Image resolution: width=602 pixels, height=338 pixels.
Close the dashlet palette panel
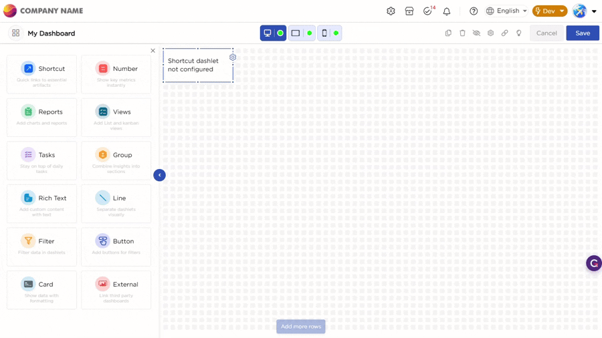[x=153, y=51]
